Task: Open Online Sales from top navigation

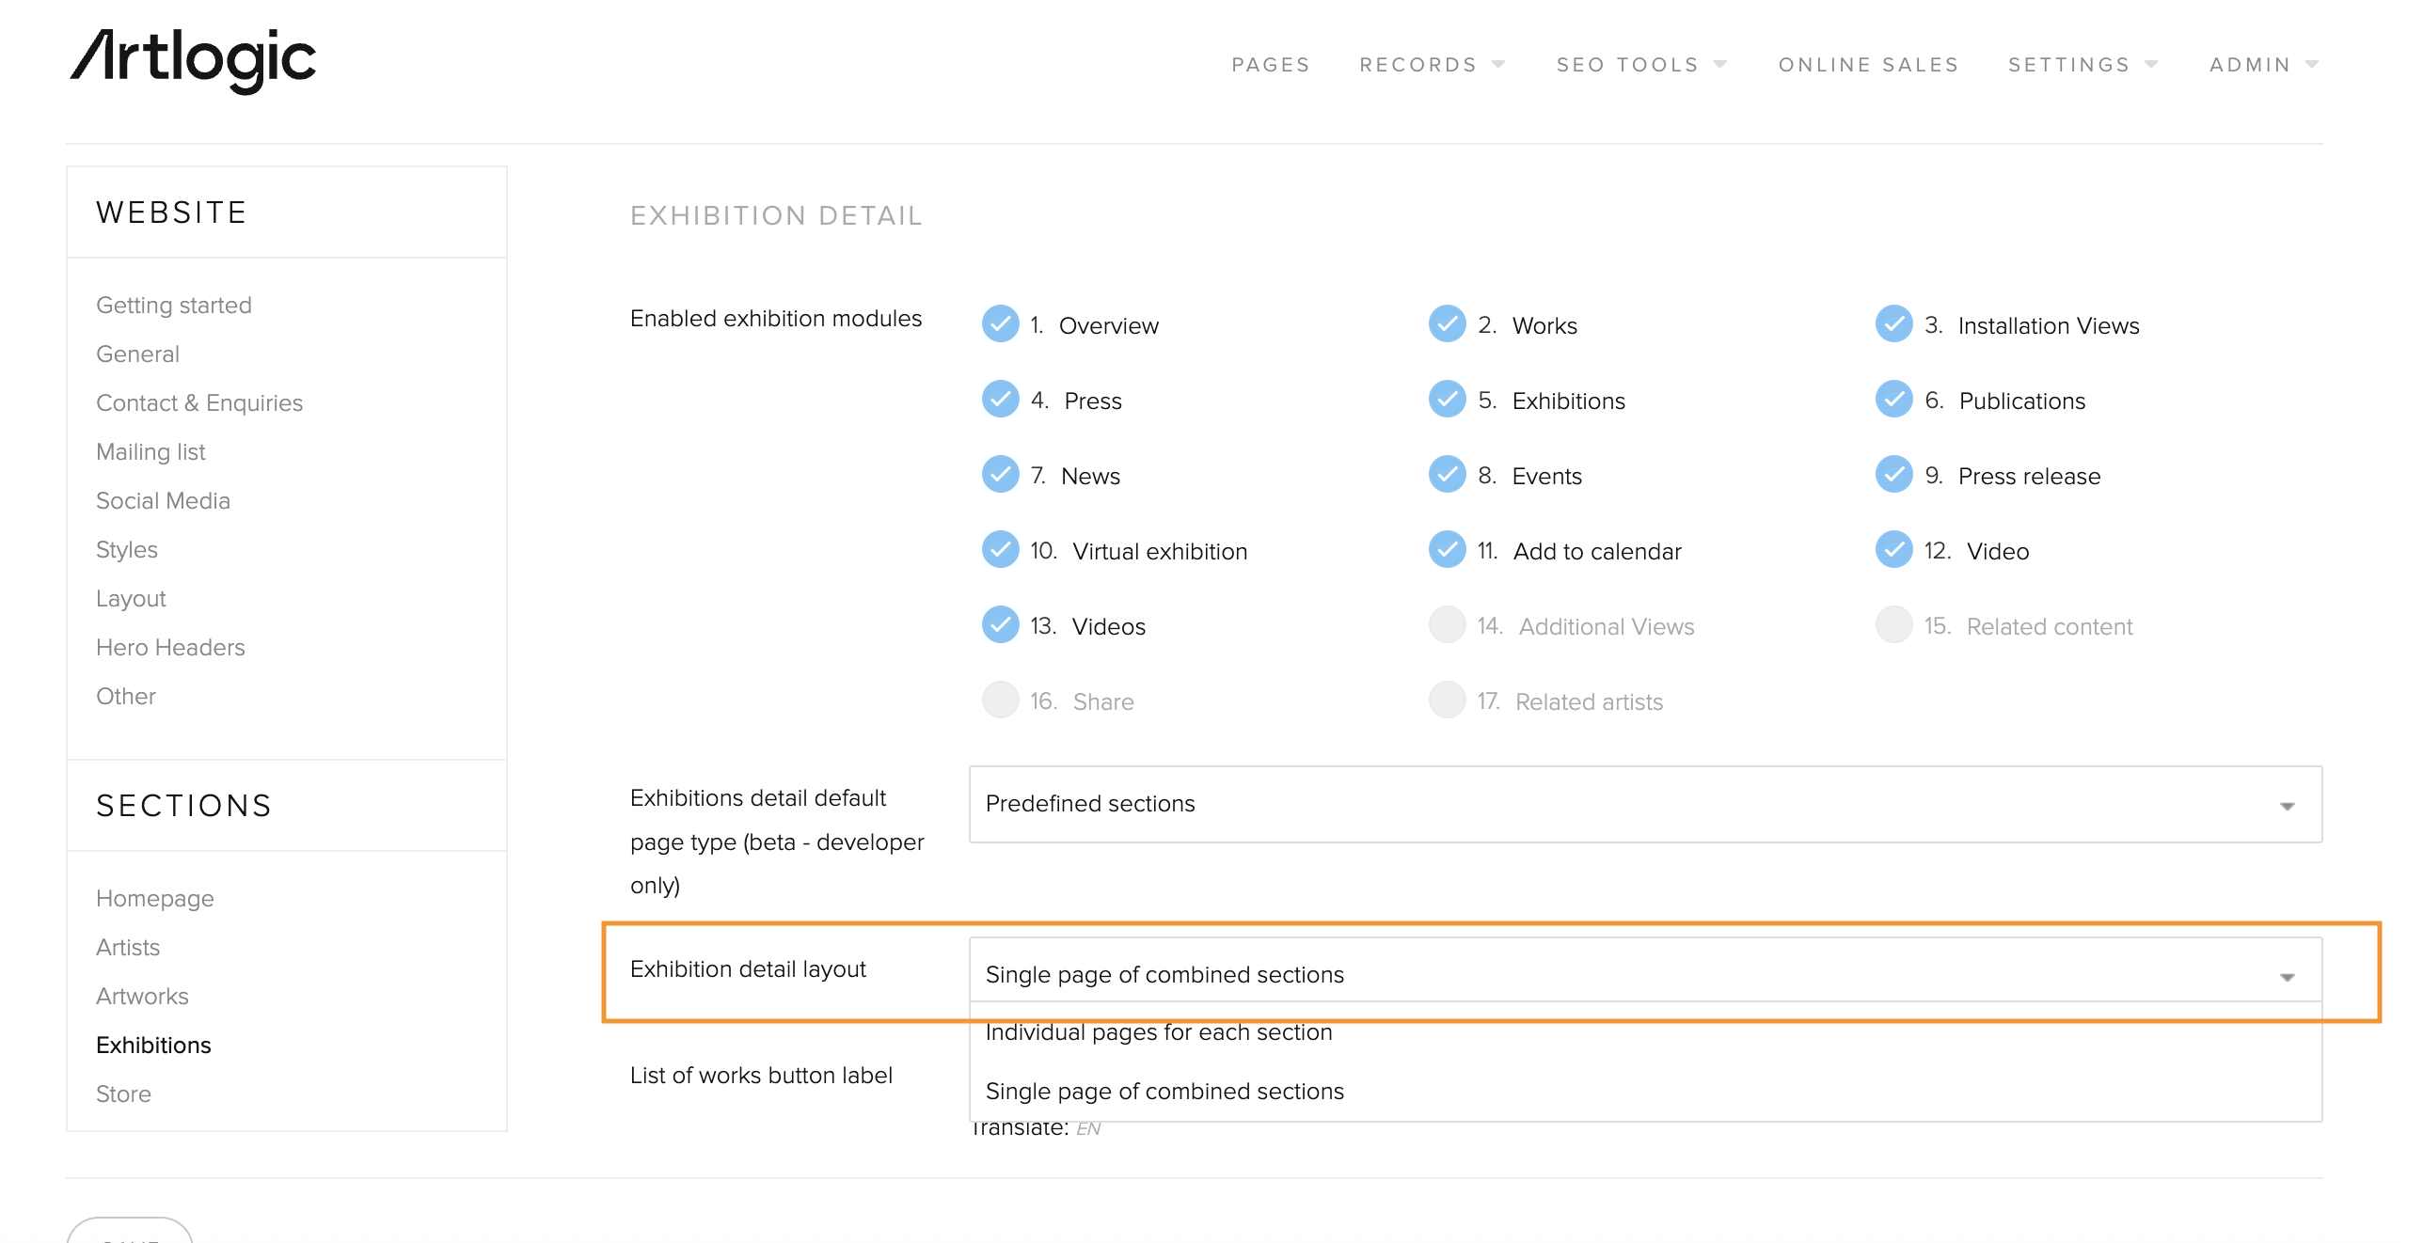Action: tap(1868, 64)
